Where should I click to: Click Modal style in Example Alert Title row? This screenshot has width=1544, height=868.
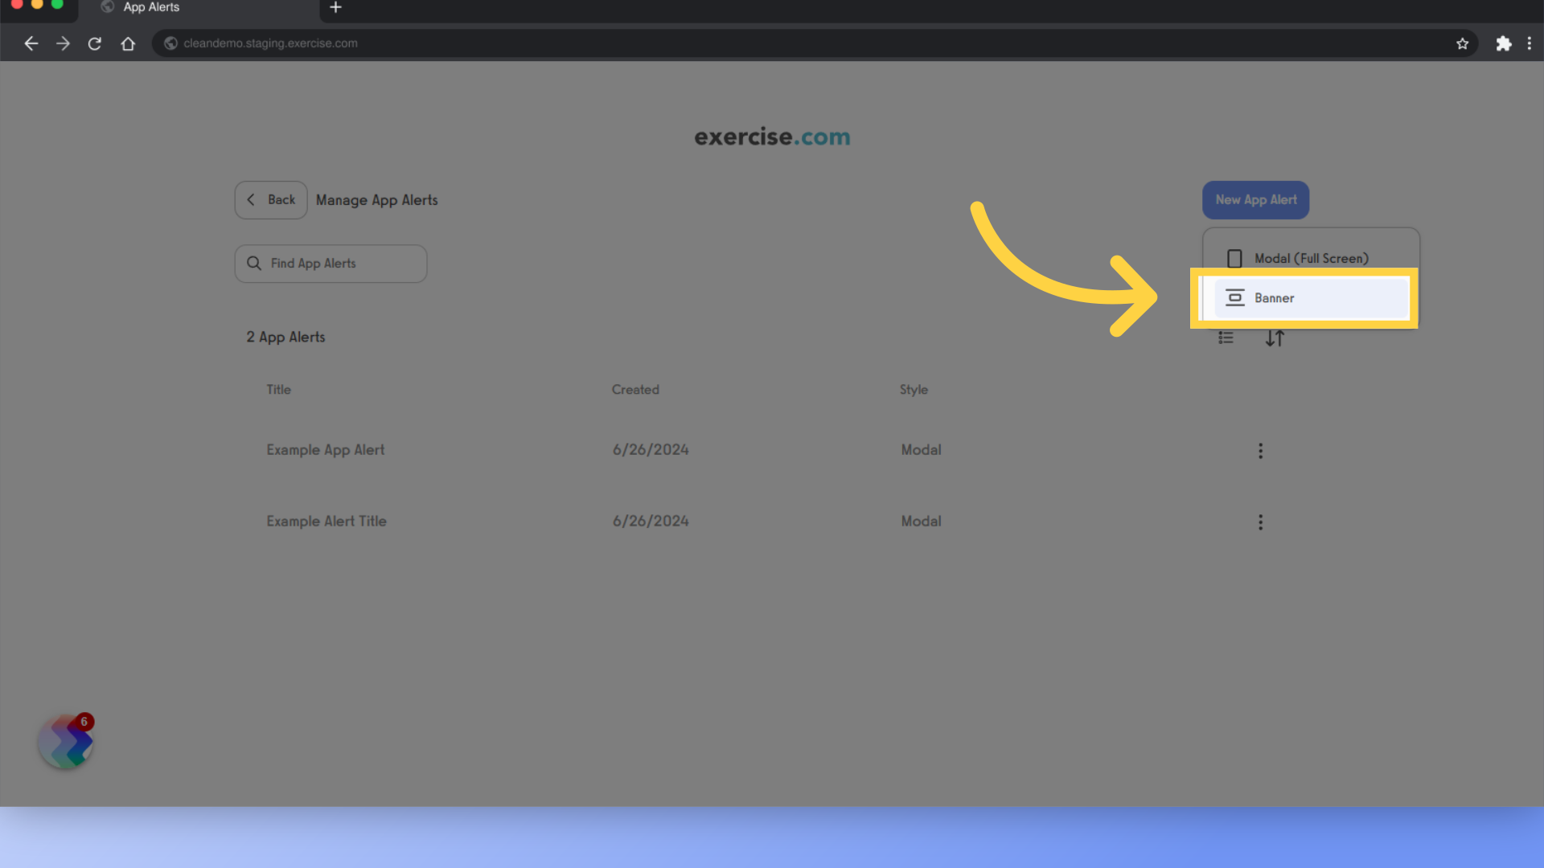921,522
